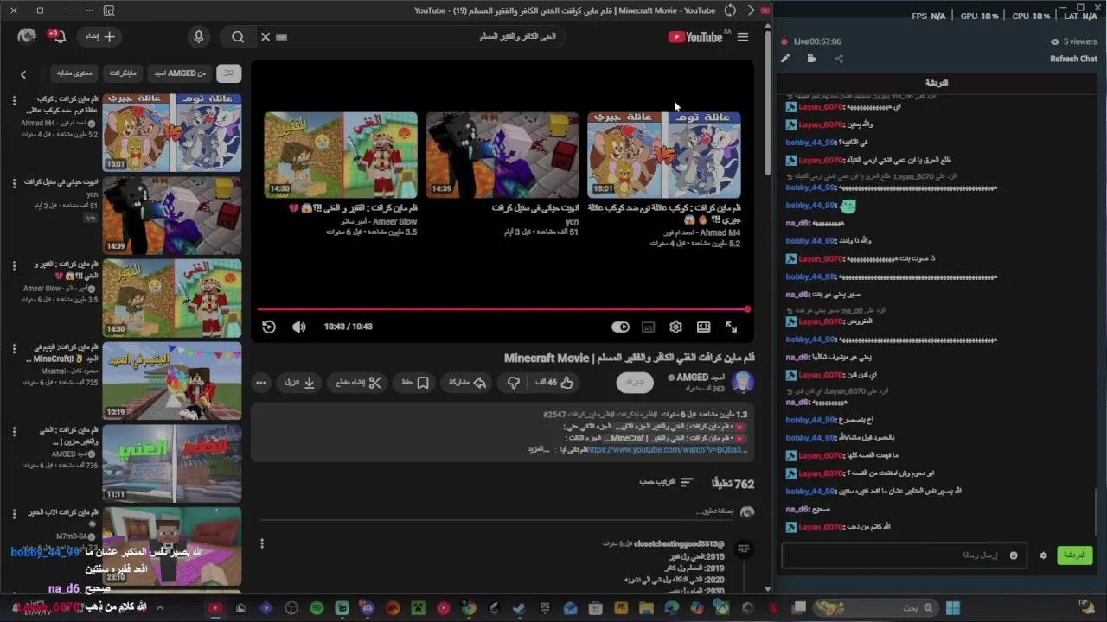1107x622 pixels.
Task: Click the subscribe button next to AMGED
Action: point(635,382)
